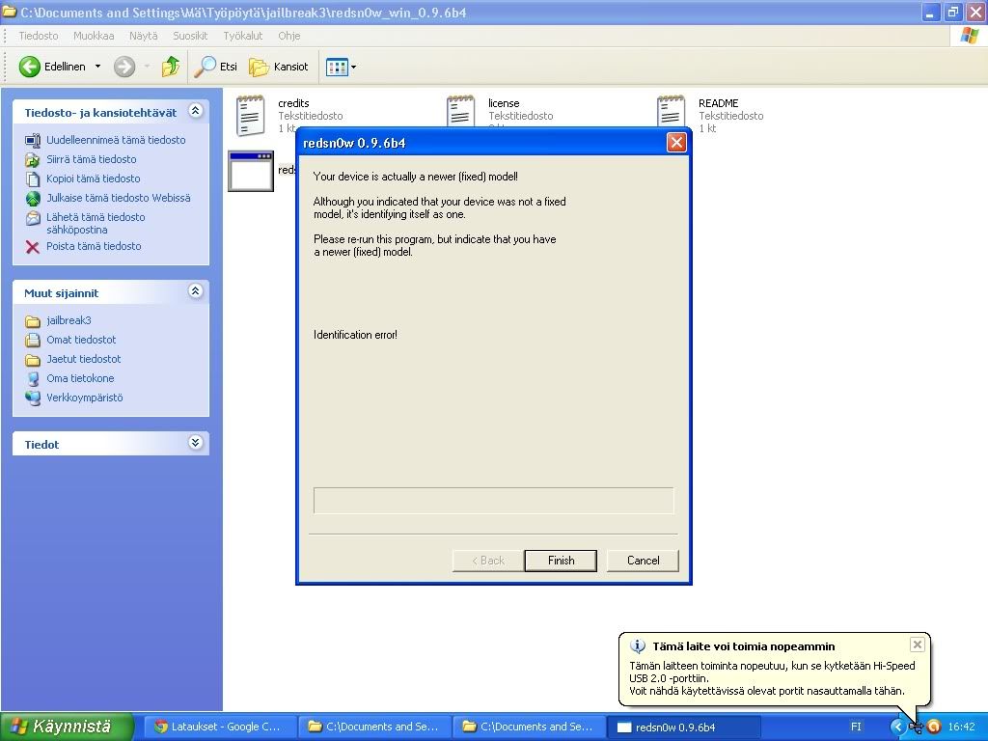Open Jaetut tiedostot location
This screenshot has width=988, height=741.
(x=84, y=359)
